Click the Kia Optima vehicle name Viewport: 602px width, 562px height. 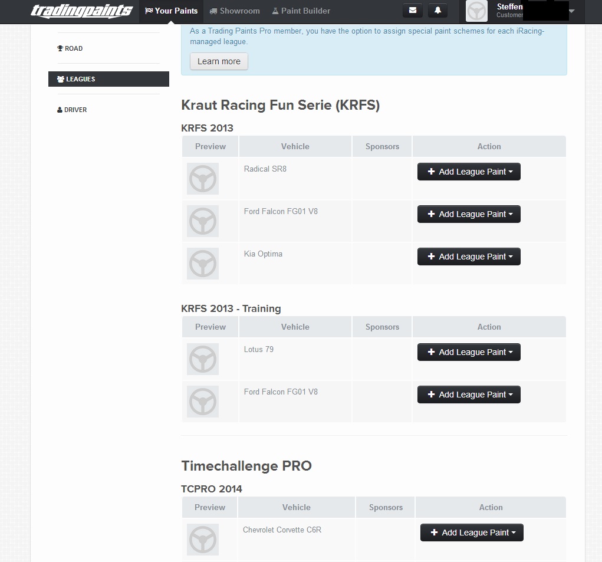[x=263, y=254]
